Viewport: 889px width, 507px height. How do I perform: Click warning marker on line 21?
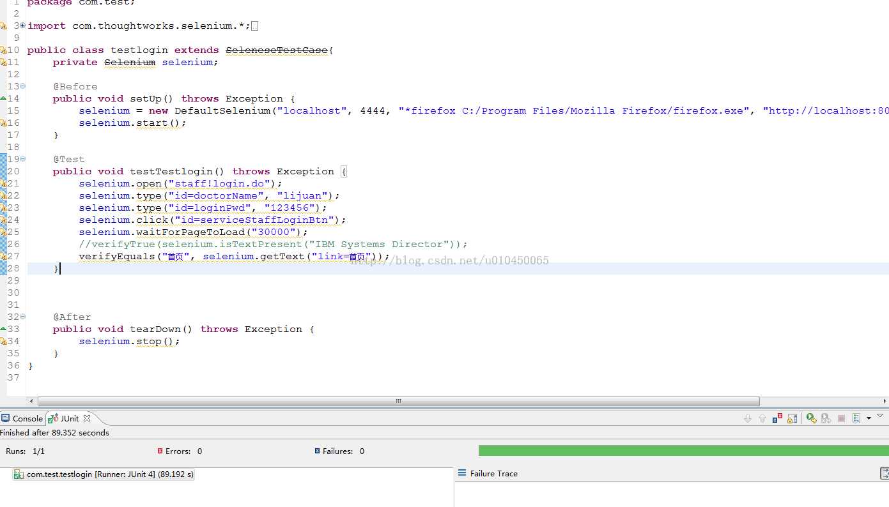3,183
